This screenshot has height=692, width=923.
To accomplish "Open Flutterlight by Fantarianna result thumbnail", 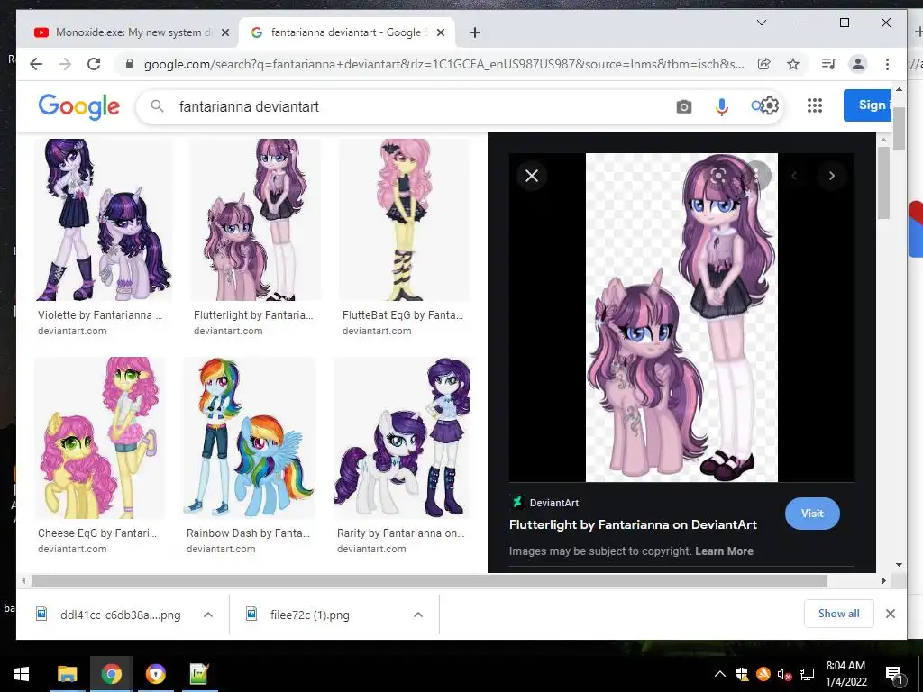I will pos(255,220).
